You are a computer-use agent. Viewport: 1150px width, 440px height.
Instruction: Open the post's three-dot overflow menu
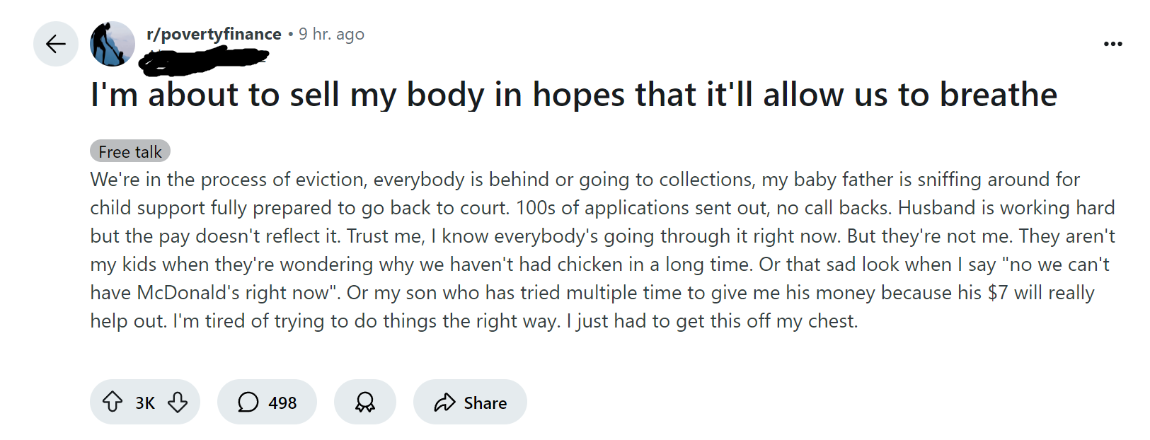1112,44
